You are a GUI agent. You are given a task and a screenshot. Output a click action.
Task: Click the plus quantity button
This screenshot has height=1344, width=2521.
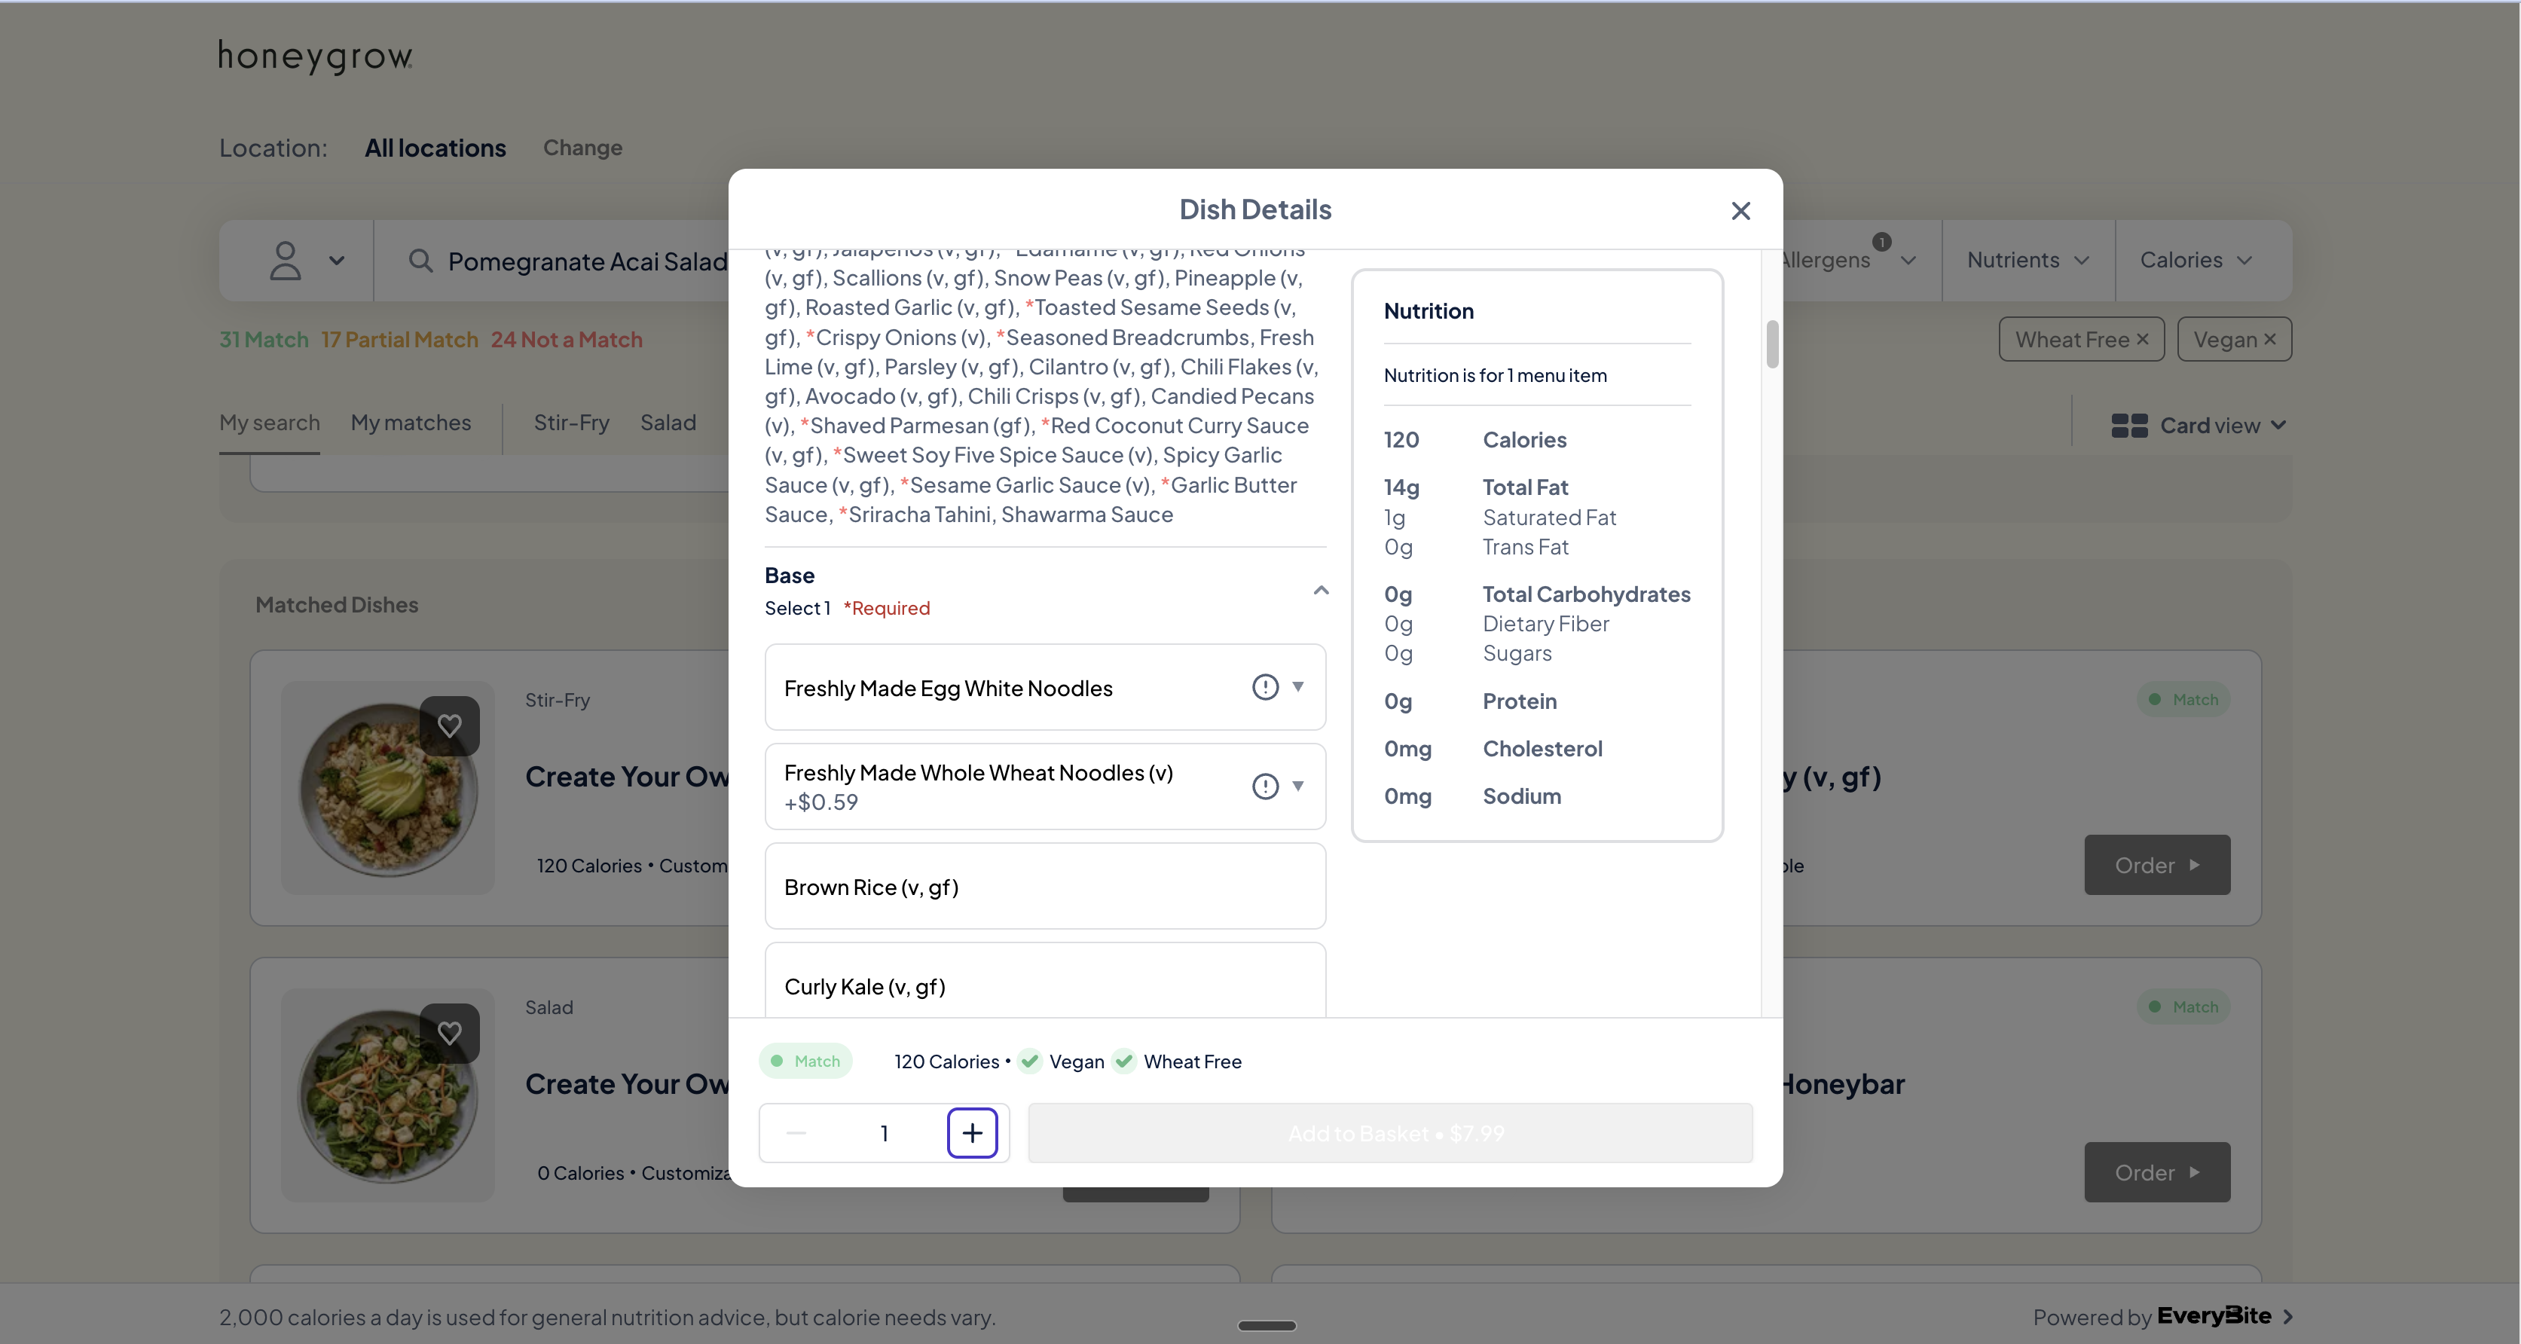tap(972, 1132)
